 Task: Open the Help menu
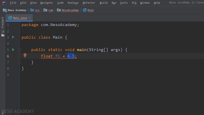157,3
